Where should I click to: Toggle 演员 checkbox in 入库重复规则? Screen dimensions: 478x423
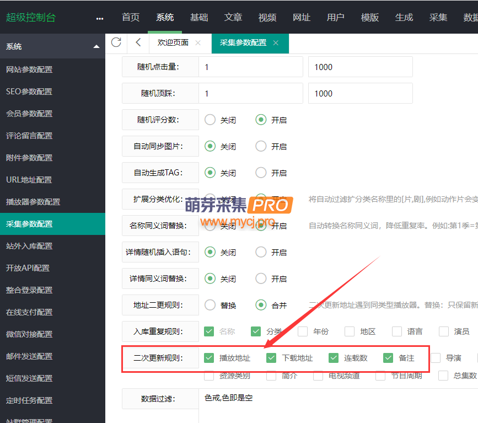pyautogui.click(x=444, y=331)
